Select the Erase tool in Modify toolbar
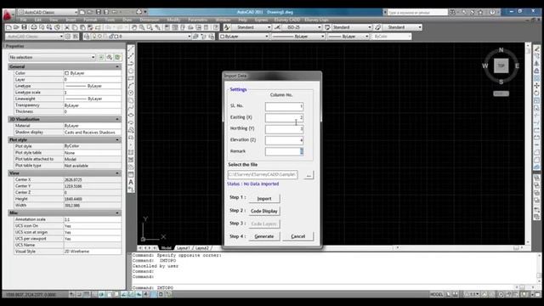Image resolution: width=544 pixels, height=306 pixels. 536,49
